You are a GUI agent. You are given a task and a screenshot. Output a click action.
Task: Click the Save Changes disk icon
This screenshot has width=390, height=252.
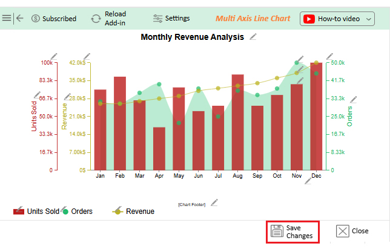click(277, 231)
